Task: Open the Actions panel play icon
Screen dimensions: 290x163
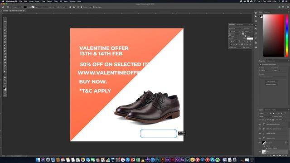Action: click(256, 16)
